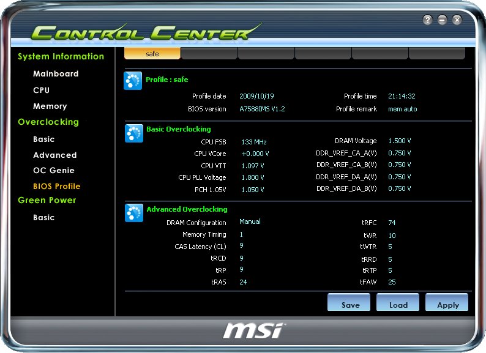Select the fifth empty profile tab

[380, 53]
